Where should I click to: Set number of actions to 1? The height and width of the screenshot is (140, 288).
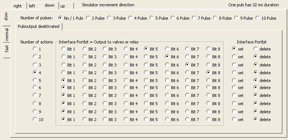pos(37,49)
